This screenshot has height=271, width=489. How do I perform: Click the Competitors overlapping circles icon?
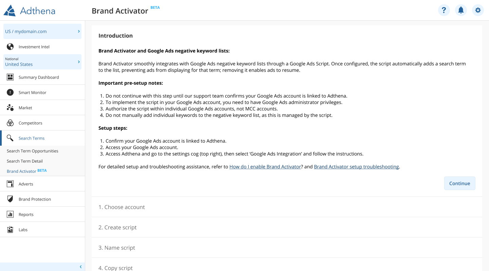pos(10,123)
